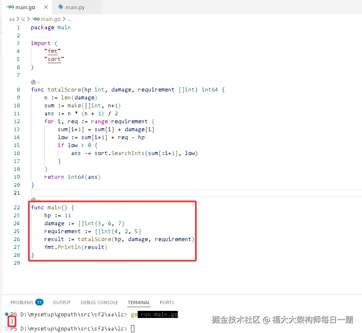Expand the code lens chevron above totalScore
Image resolution: width=362 pixels, height=333 pixels.
[x=39, y=82]
